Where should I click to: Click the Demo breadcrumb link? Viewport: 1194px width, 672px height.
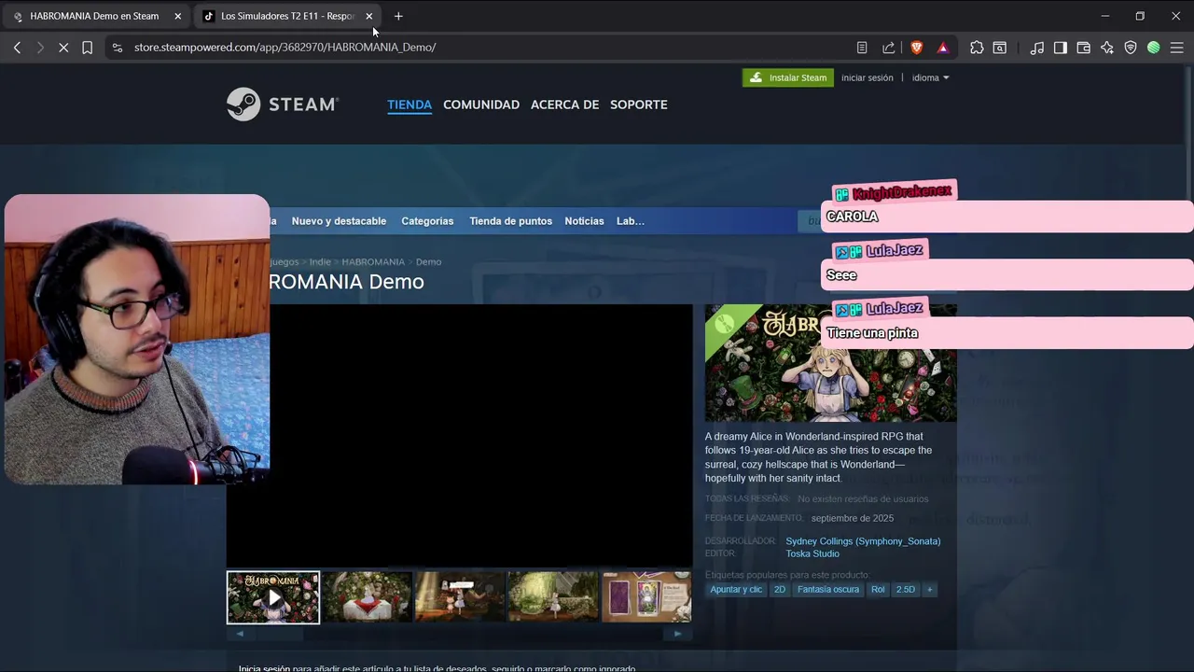click(x=428, y=262)
